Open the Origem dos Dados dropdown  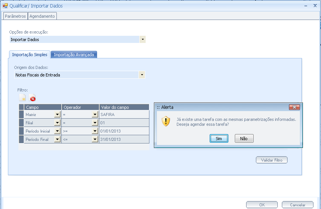point(142,75)
